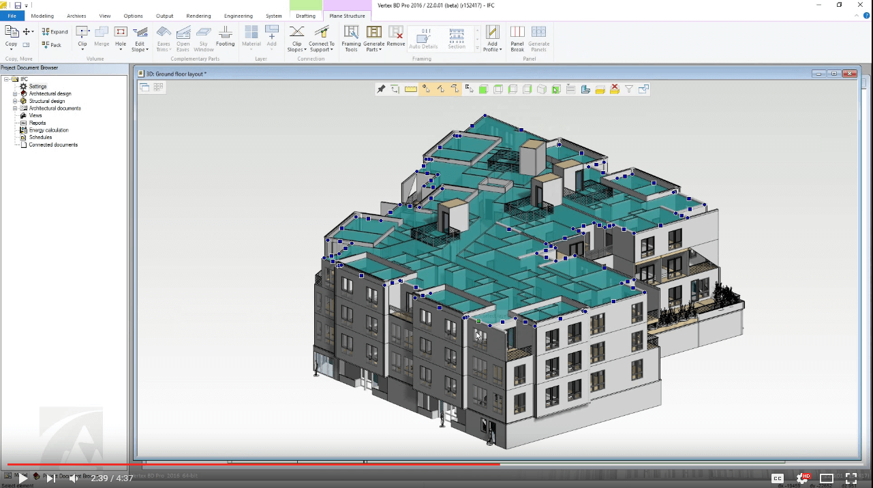Switch to the Rendering tab
Viewport: 873px width, 488px height.
198,16
